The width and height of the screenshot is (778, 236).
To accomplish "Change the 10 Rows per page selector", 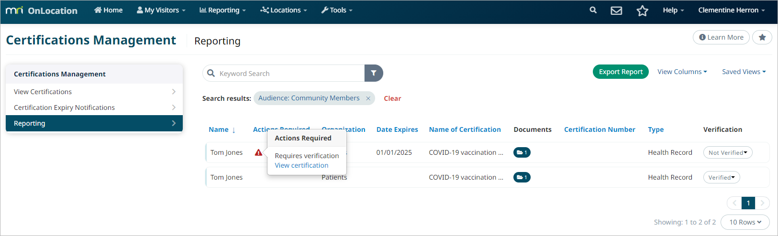I will pyautogui.click(x=745, y=222).
